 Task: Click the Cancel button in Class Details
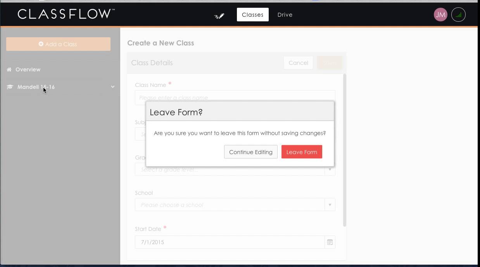point(298,63)
